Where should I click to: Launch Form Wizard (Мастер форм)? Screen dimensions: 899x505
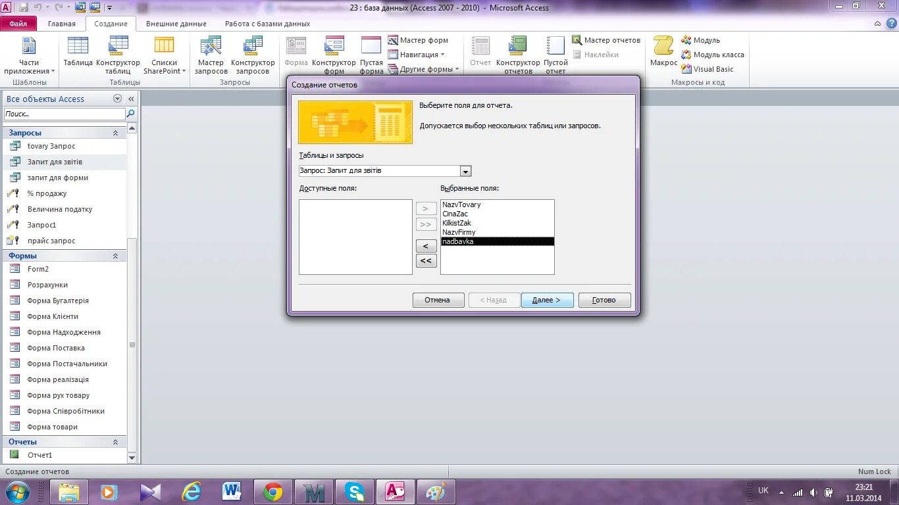418,40
